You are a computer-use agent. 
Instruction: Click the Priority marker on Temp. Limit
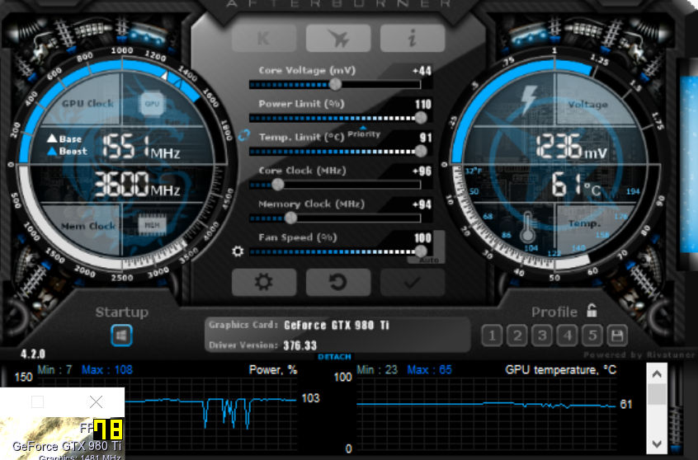(x=364, y=133)
